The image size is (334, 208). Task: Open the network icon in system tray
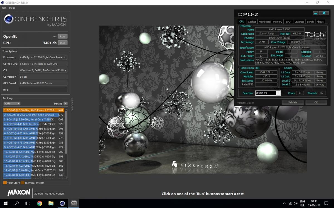pos(290,204)
